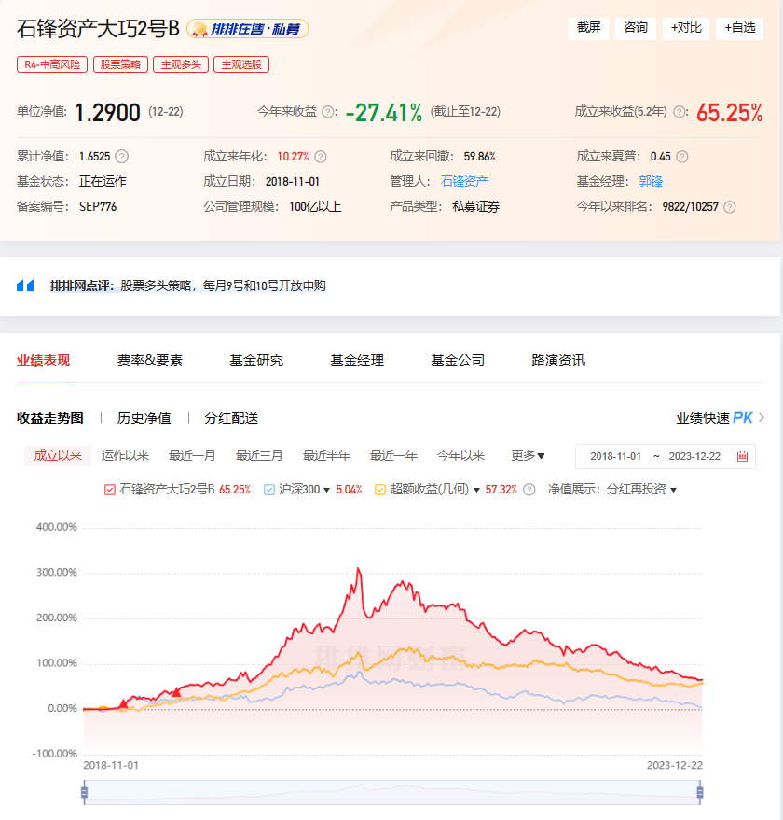Select 最近一年 time range
This screenshot has width=783, height=820.
(393, 455)
